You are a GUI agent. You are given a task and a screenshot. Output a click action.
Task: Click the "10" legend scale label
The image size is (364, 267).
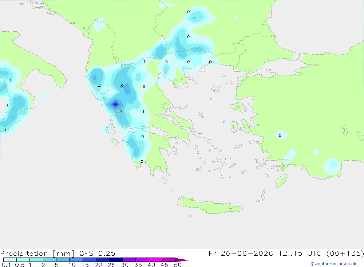pos(72,265)
